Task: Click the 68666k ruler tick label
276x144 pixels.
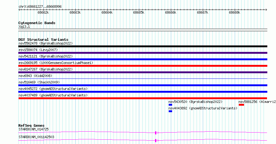Action: pyautogui.click(x=171, y=13)
